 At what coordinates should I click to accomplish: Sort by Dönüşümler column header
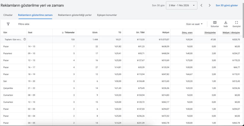point(210,33)
